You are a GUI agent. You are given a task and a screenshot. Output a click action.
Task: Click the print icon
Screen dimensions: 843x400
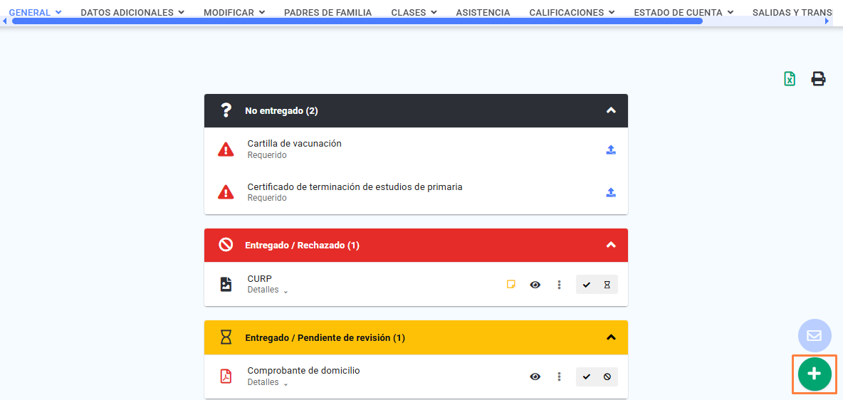tap(818, 79)
